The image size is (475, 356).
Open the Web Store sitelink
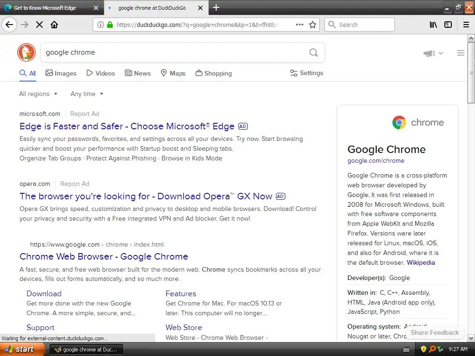184,328
